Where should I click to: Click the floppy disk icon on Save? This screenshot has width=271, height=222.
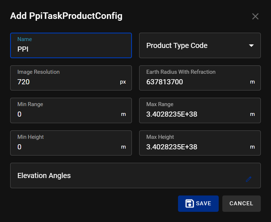pyautogui.click(x=189, y=203)
